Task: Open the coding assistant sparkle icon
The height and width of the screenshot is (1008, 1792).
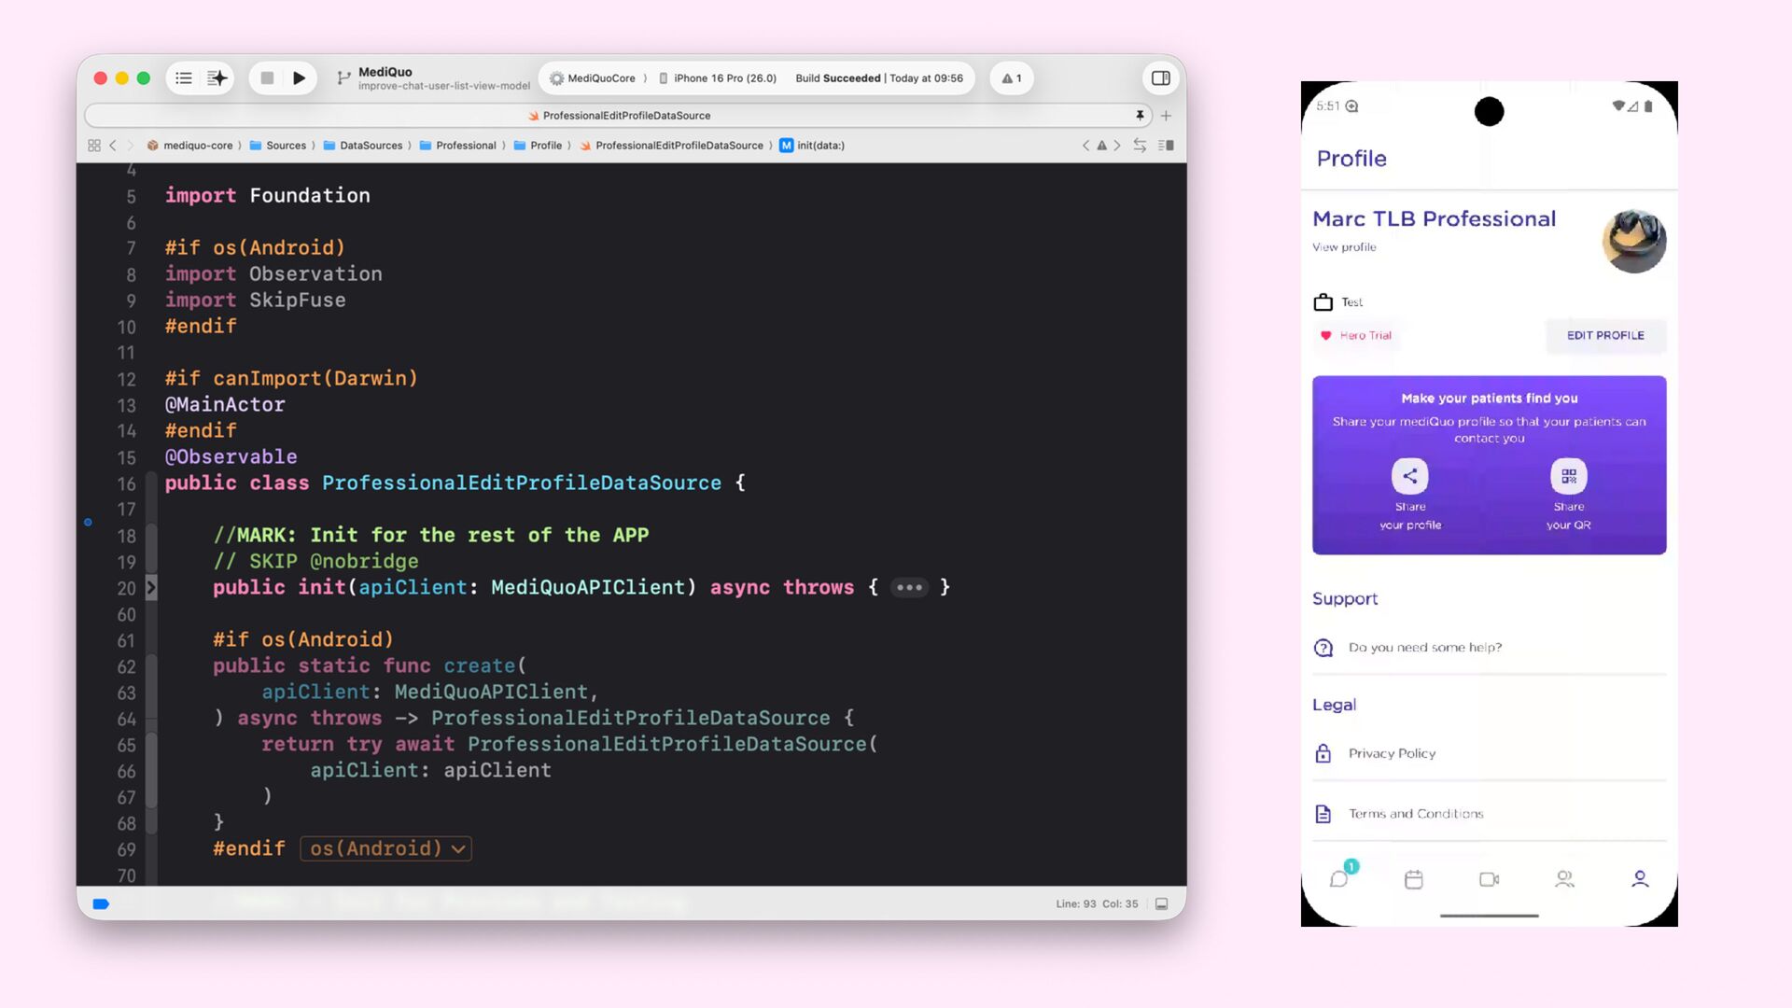Action: [217, 78]
